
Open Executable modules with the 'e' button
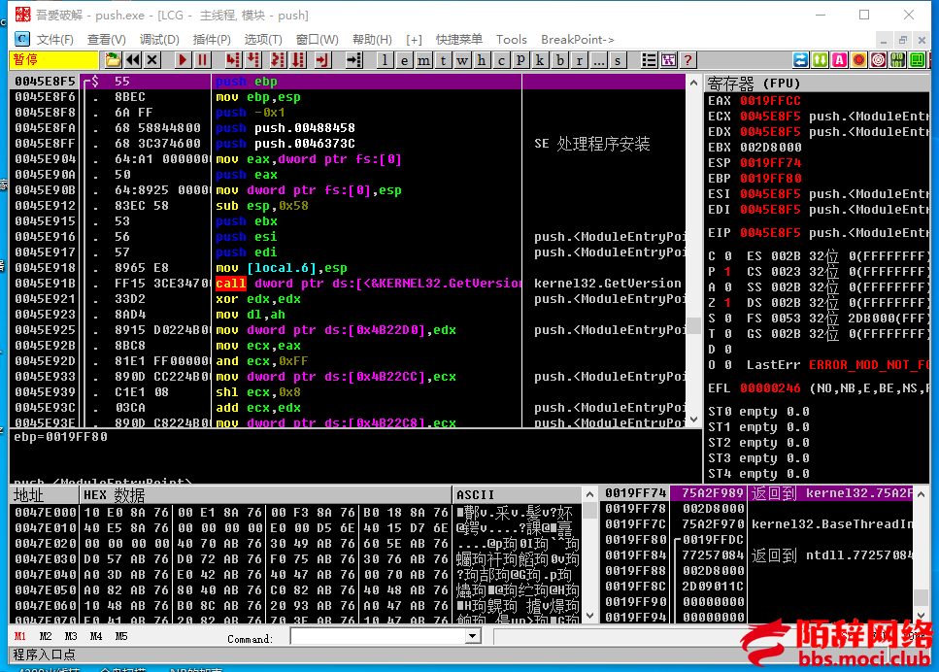coord(404,60)
